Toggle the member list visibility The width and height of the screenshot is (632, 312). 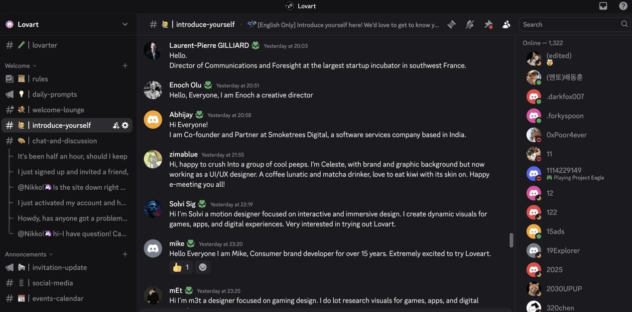[506, 24]
